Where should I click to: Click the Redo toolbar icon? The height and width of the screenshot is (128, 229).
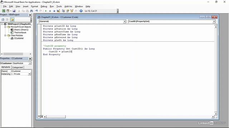coord(41,11)
